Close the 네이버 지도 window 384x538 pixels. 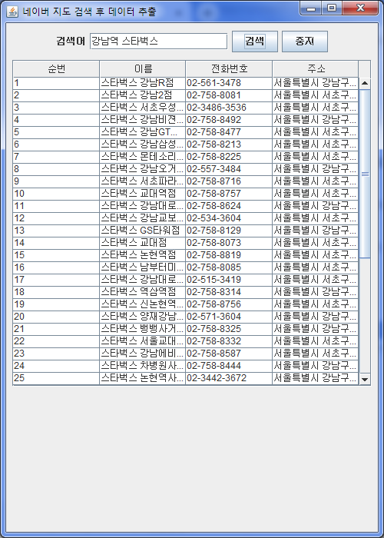pyautogui.click(x=360, y=8)
